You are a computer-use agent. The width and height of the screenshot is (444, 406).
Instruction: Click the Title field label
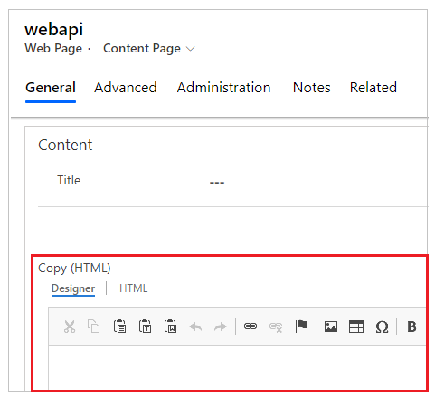[69, 181]
